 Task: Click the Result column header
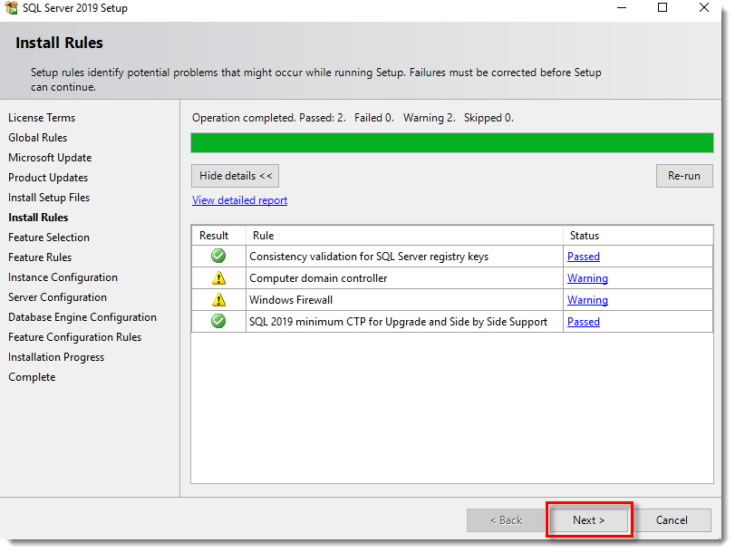click(219, 236)
